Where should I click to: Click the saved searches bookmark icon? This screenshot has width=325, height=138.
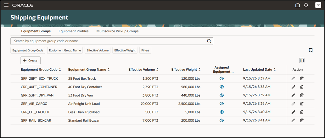(311, 50)
